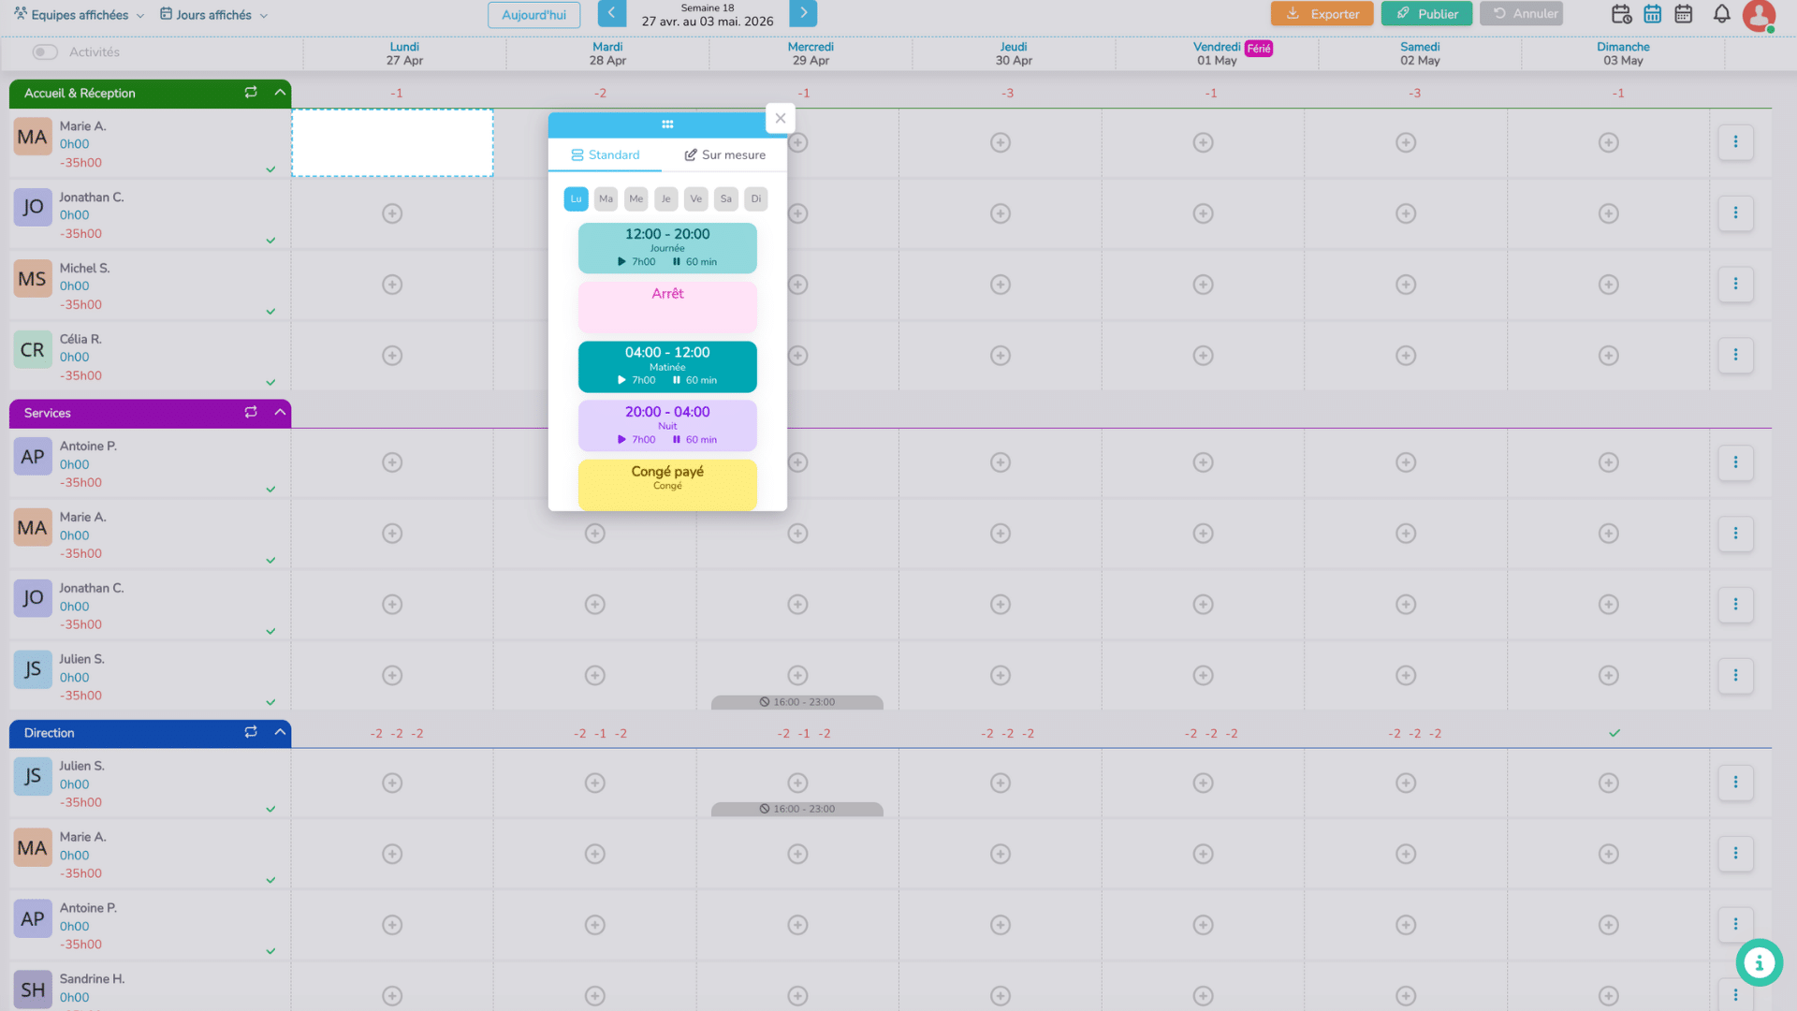Click drag handle of shift popup

pyautogui.click(x=667, y=124)
